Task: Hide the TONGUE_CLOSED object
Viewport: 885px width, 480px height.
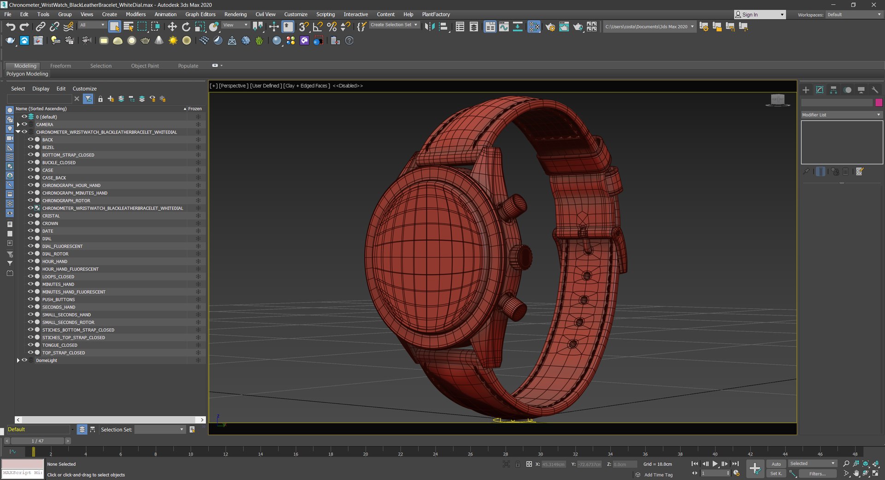Action: pos(30,345)
